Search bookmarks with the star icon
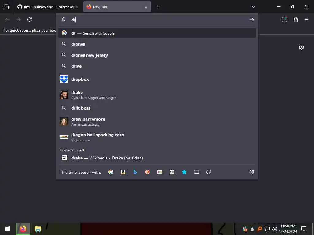This screenshot has height=235, width=314. click(184, 172)
